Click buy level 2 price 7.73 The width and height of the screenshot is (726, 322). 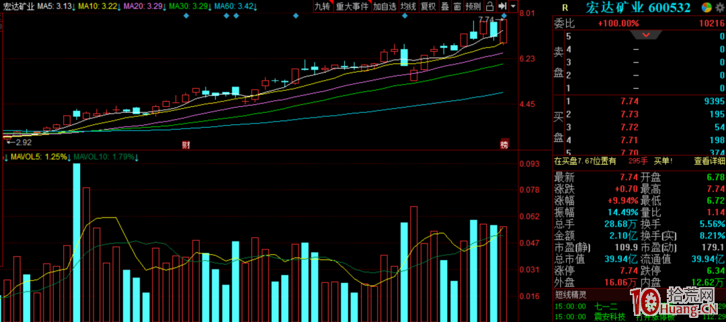(x=630, y=114)
